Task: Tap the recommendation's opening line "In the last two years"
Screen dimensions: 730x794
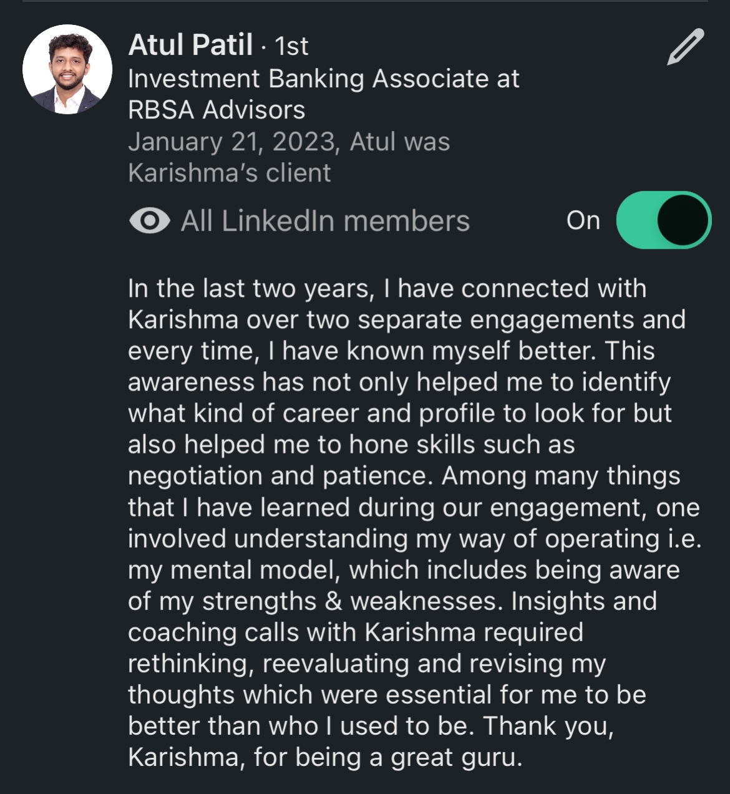Action: pyautogui.click(x=387, y=289)
